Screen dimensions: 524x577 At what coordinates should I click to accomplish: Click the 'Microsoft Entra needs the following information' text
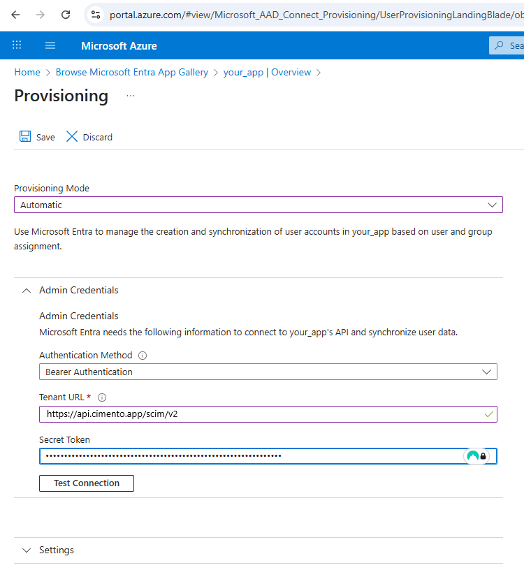[x=249, y=333]
